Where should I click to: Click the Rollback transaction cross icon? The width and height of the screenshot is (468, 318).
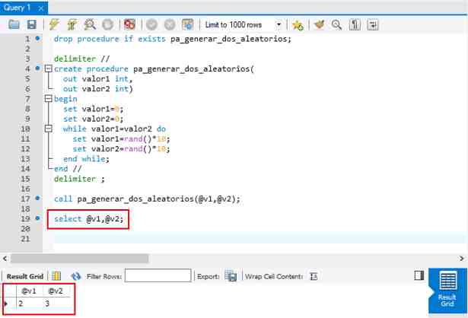point(170,24)
